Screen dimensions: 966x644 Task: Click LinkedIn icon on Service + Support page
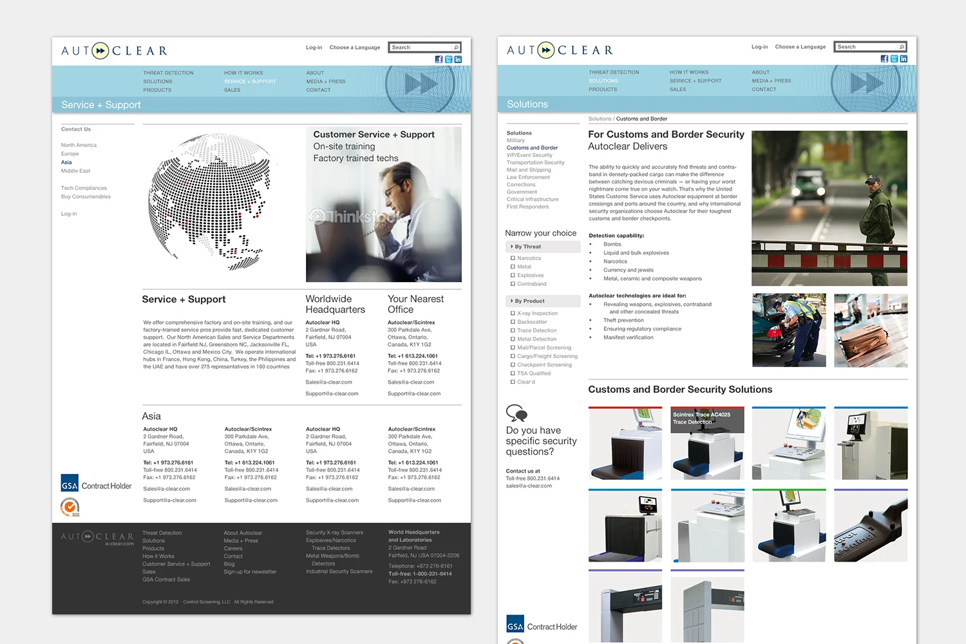[458, 59]
